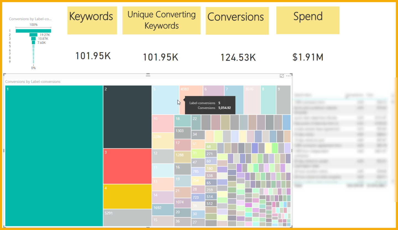Click the drag handle atop the treemap
The image size is (398, 230).
point(148,75)
